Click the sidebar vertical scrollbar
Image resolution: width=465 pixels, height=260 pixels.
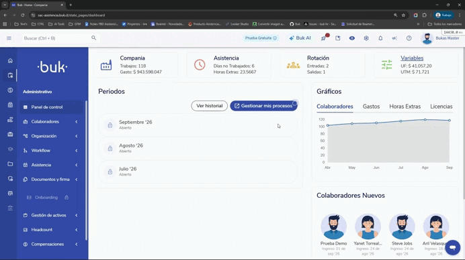tap(86, 170)
